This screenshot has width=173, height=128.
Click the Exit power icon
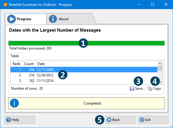(142, 120)
